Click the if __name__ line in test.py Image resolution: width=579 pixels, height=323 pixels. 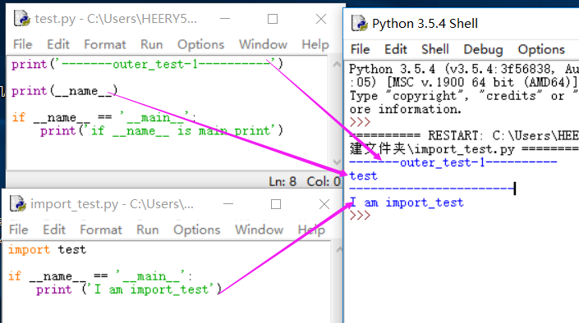pos(103,117)
